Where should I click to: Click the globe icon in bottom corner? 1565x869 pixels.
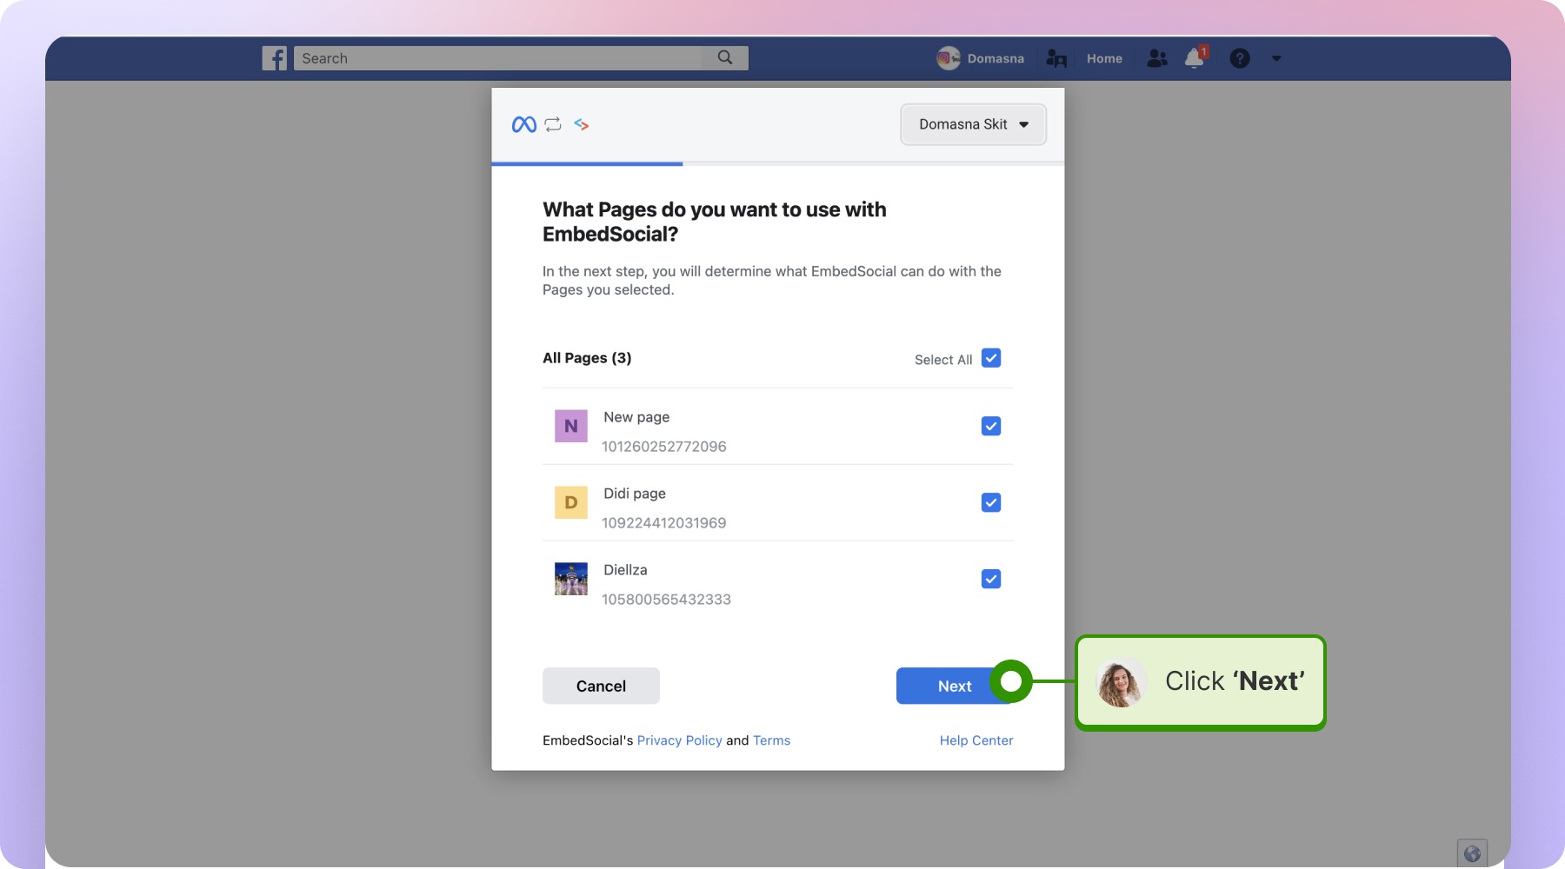click(x=1472, y=853)
